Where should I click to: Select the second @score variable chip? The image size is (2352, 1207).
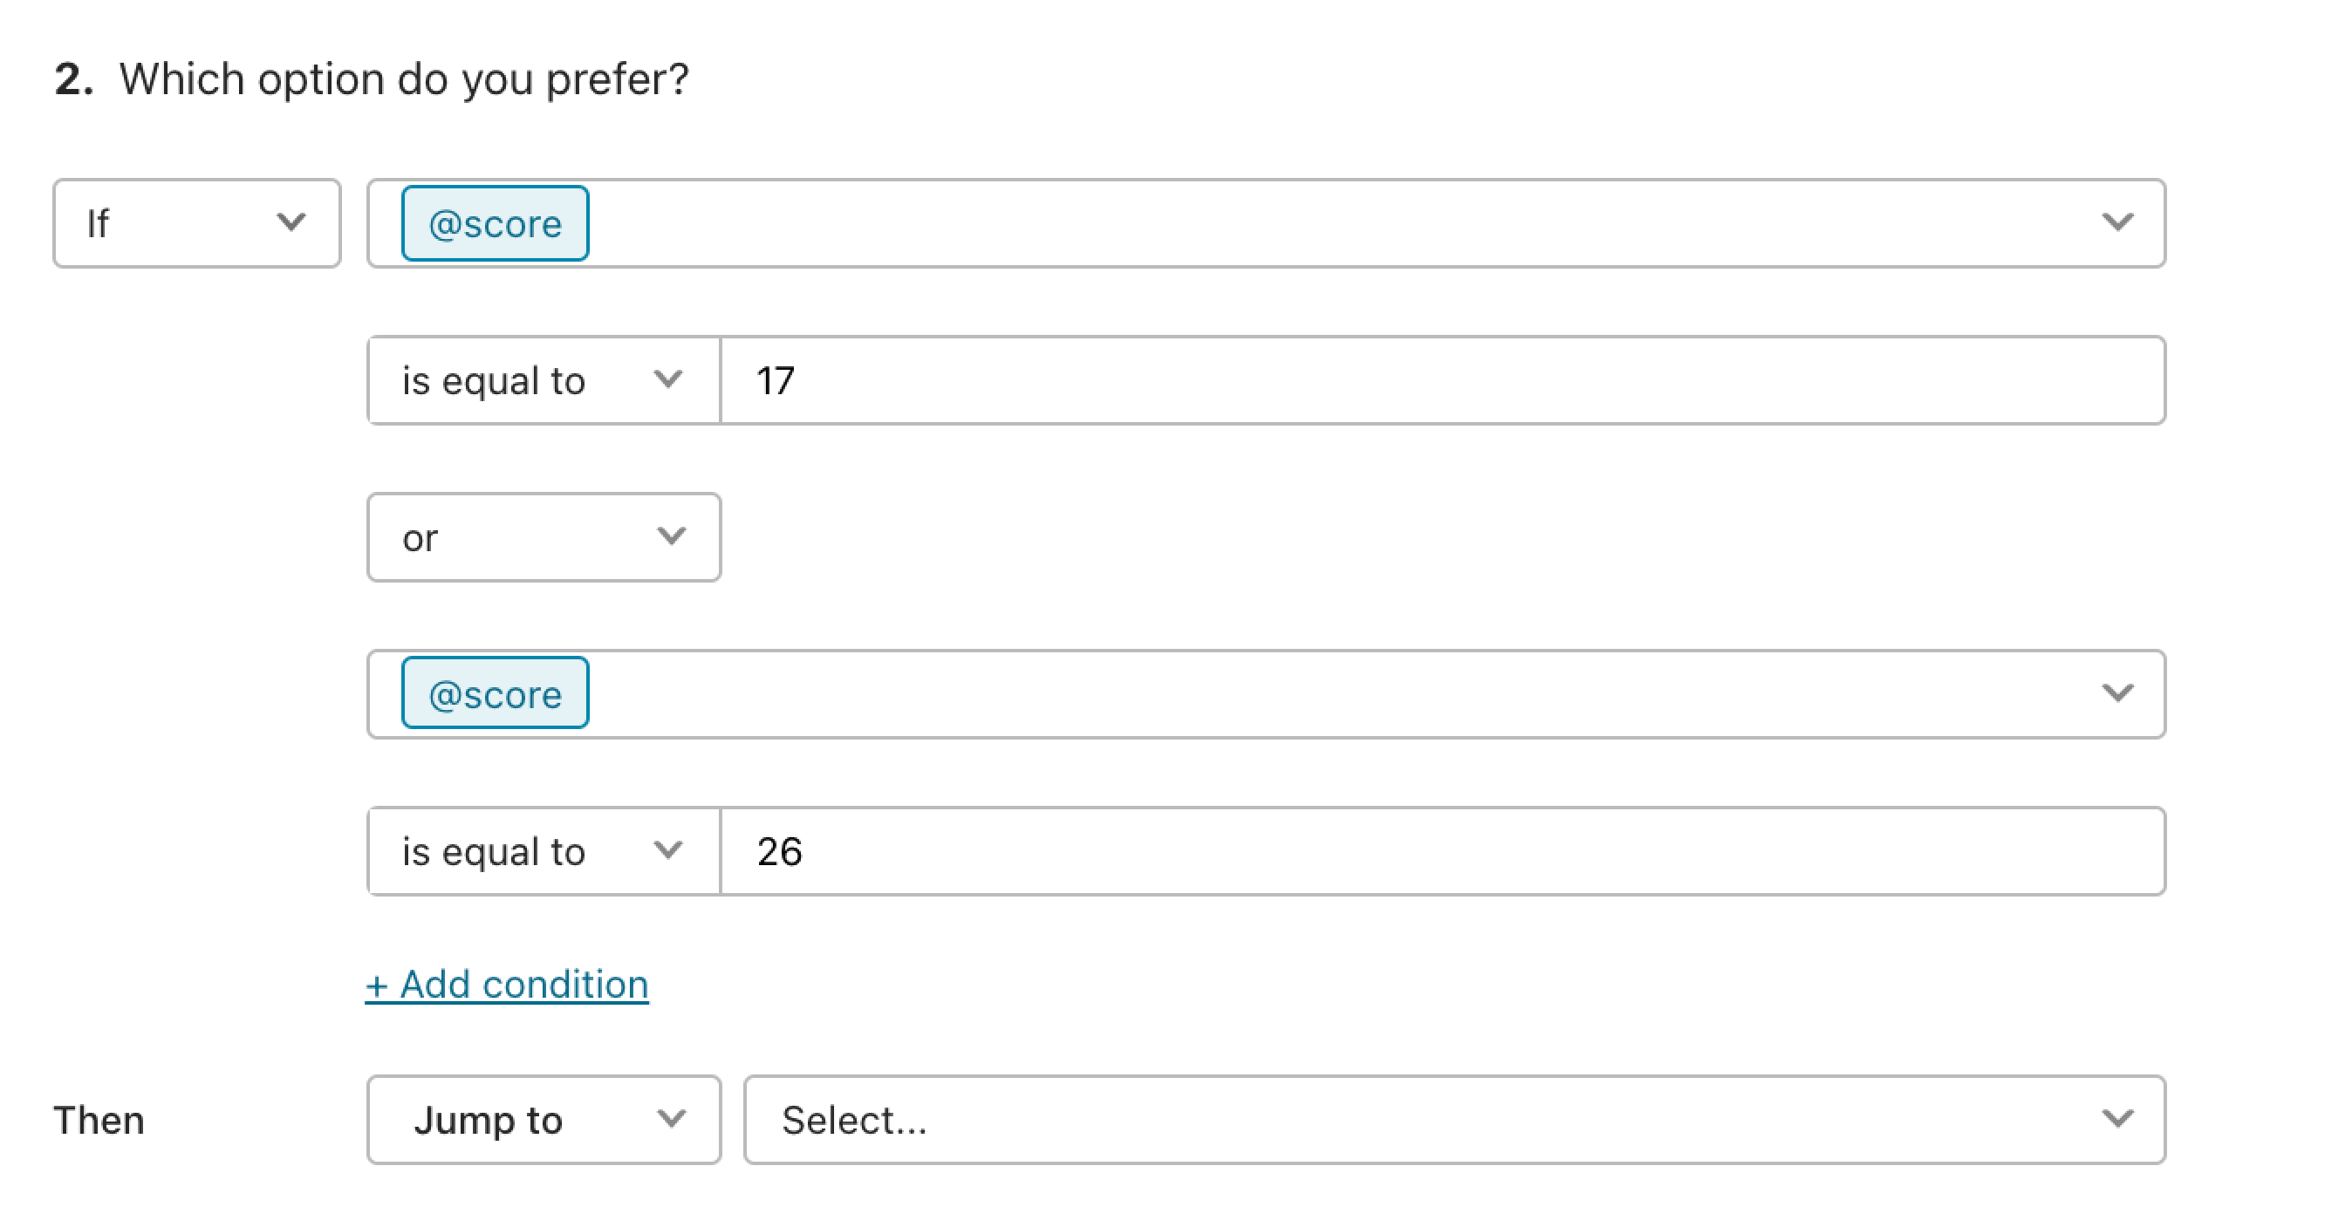[494, 692]
